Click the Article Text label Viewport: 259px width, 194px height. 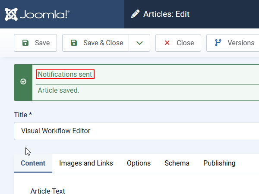[x=47, y=191]
